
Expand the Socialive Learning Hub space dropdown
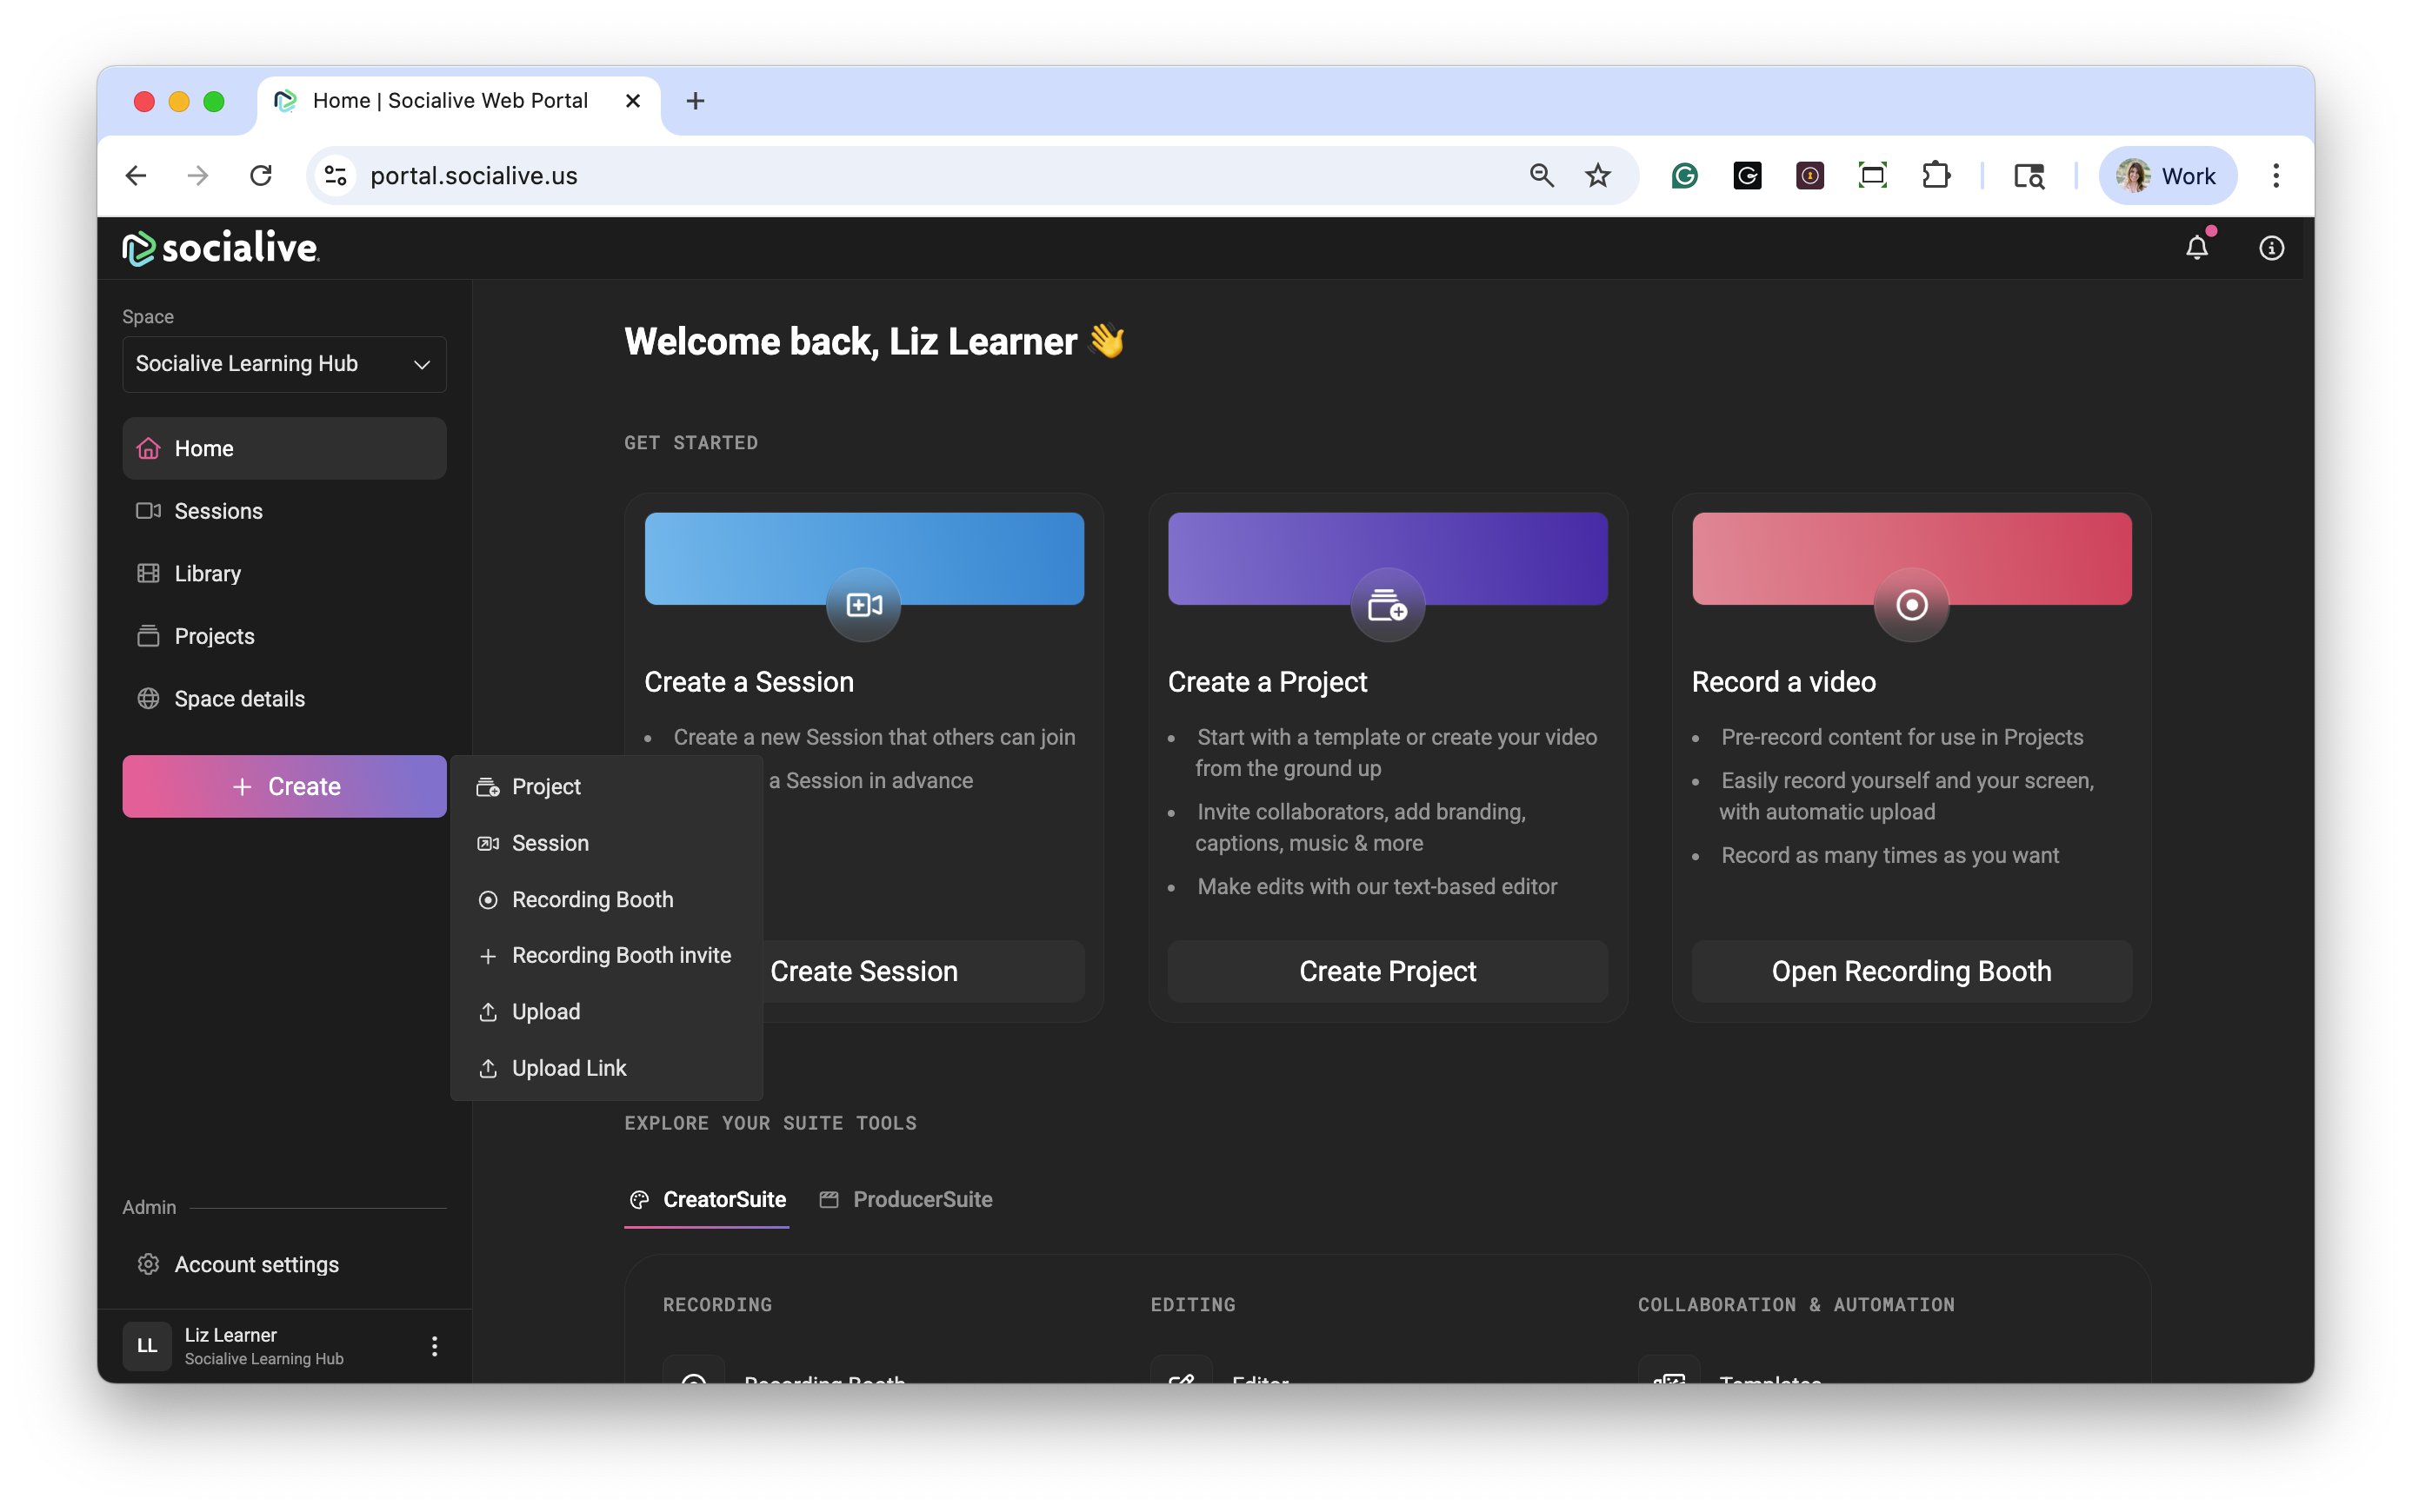[x=284, y=364]
